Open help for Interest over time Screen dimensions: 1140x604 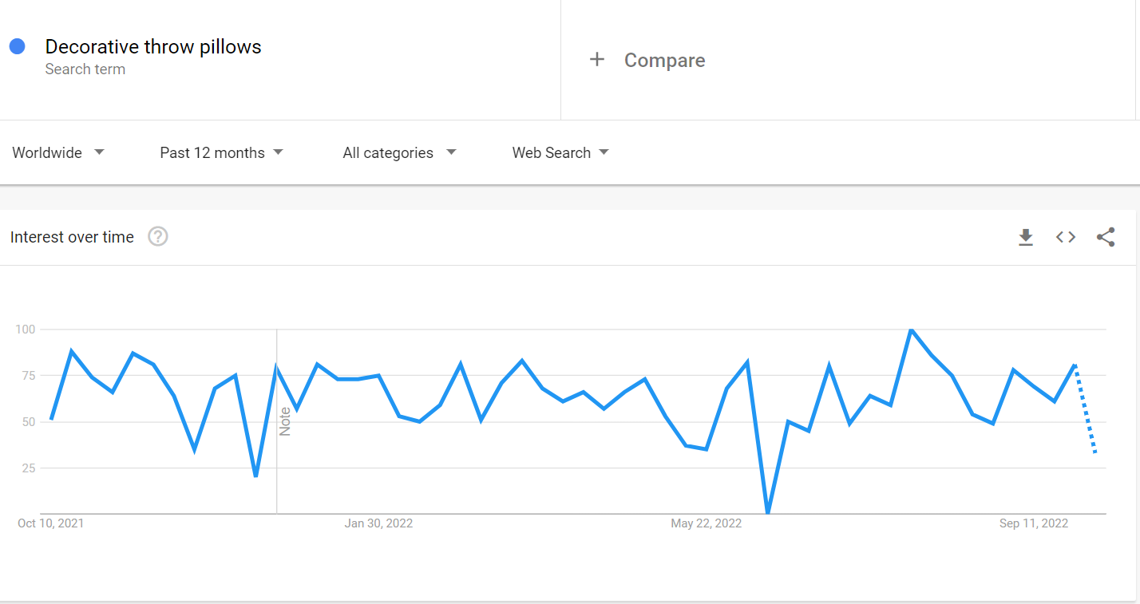coord(158,237)
